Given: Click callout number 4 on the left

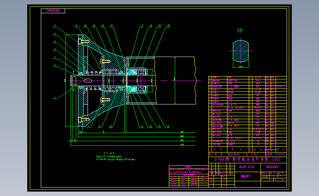Looking at the screenshot, I should click(x=55, y=49).
